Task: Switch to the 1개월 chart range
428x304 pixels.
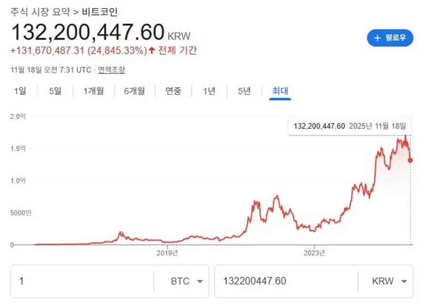Action: [x=93, y=91]
